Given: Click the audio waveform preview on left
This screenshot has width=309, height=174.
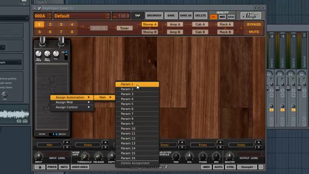Looking at the screenshot, I should (x=14, y=115).
